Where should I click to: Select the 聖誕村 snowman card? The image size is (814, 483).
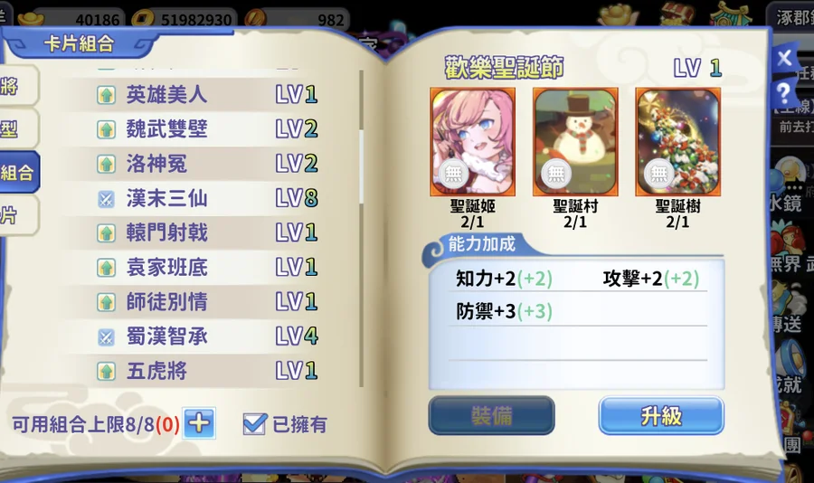[575, 142]
